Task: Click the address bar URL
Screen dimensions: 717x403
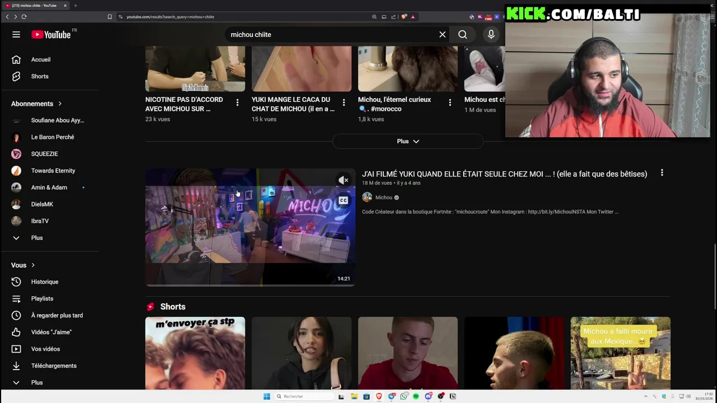Action: pos(170,17)
